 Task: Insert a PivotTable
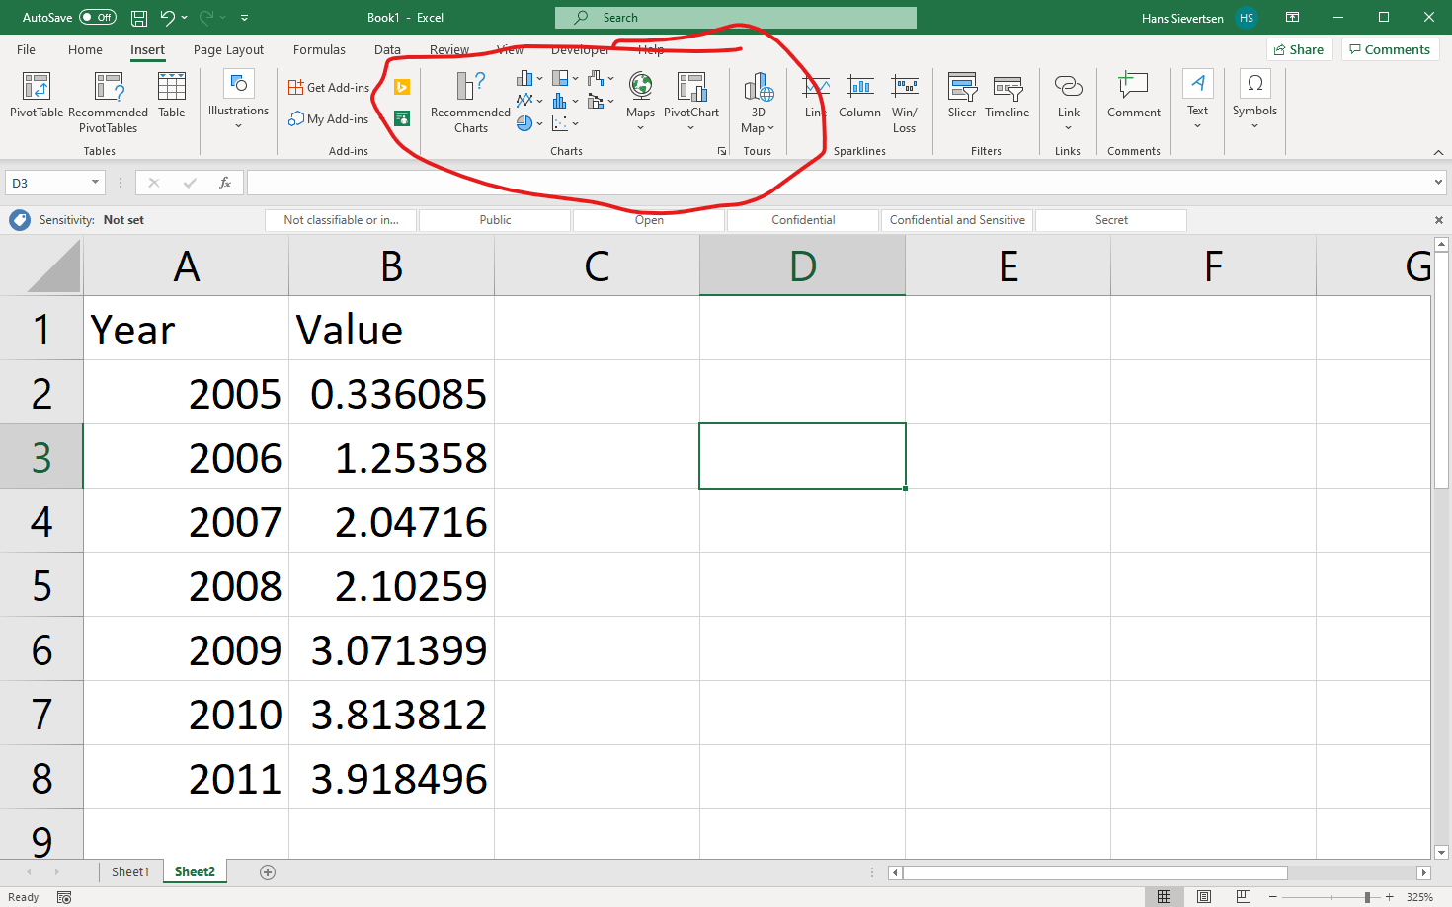(37, 97)
